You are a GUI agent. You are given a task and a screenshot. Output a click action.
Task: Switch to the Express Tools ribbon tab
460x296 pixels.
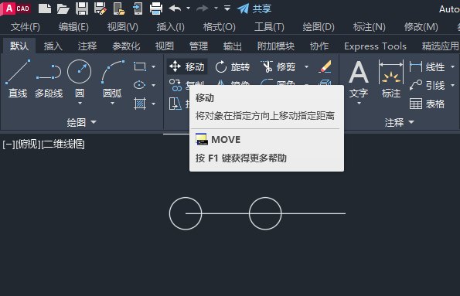[375, 46]
